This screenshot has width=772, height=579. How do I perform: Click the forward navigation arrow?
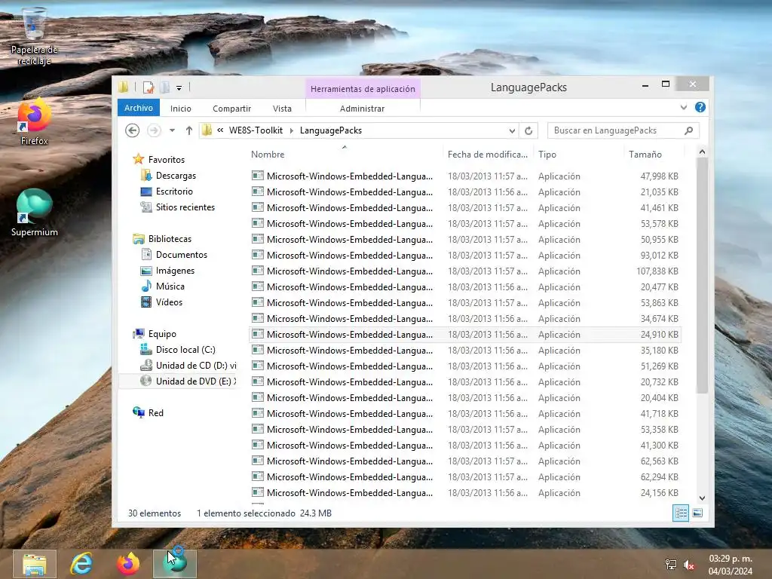pos(154,130)
